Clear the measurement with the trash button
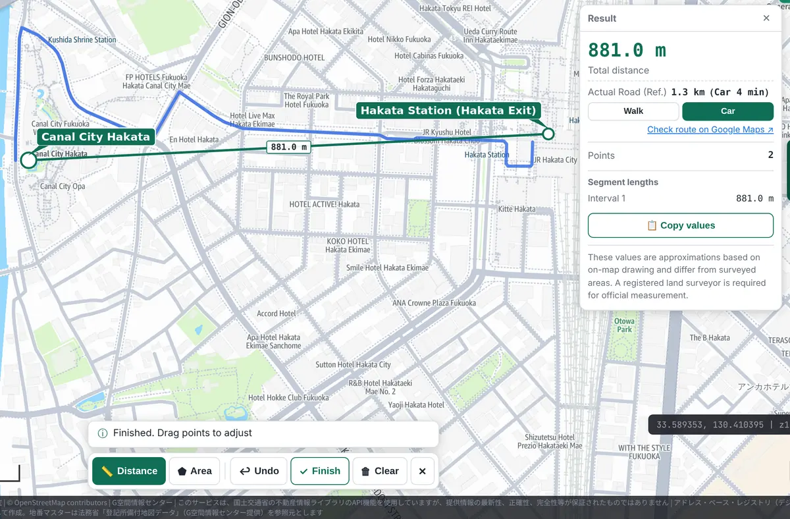 coord(380,471)
